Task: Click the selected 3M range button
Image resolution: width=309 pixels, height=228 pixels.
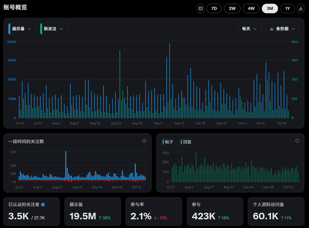Action: [270, 9]
